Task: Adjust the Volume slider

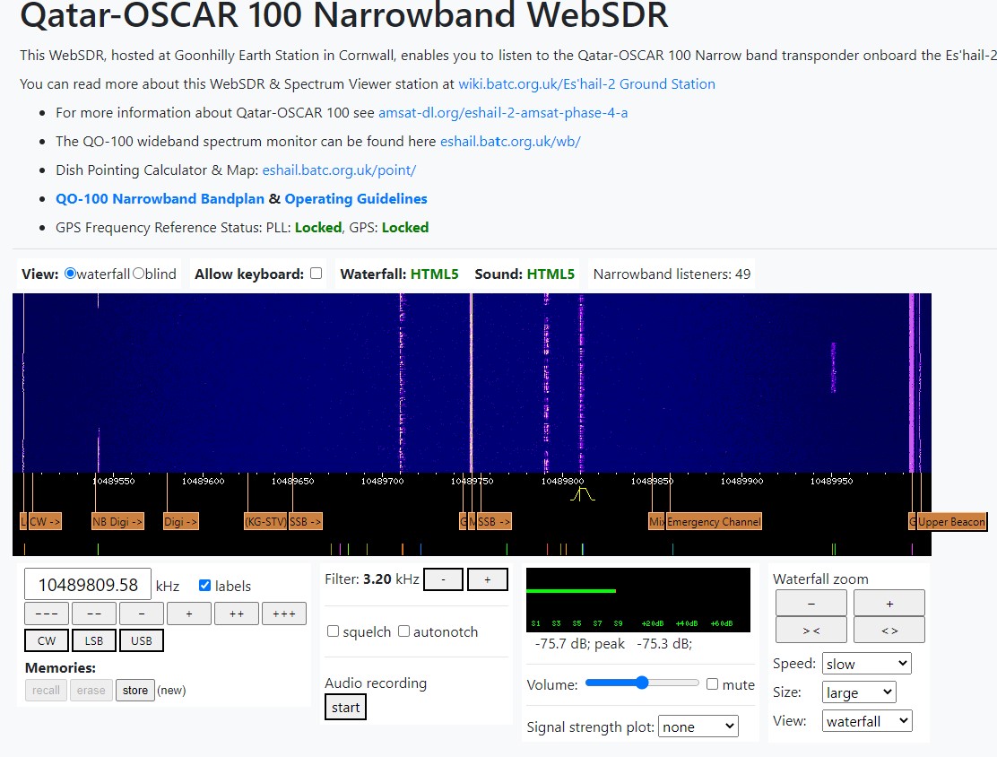Action: point(642,683)
